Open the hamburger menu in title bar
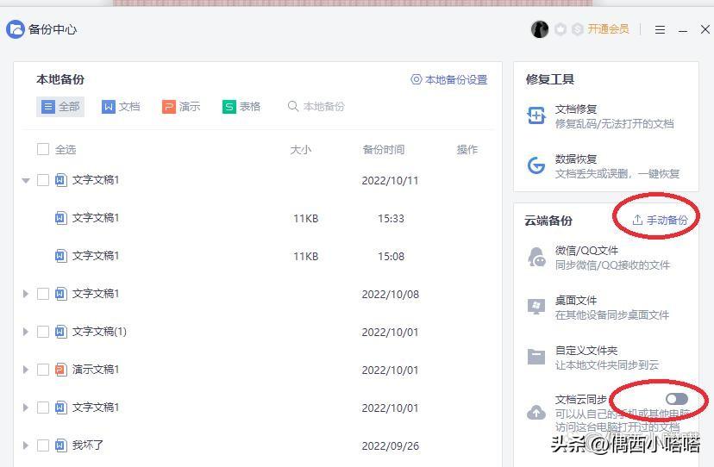Screen dimensions: 714x467 click(x=660, y=29)
